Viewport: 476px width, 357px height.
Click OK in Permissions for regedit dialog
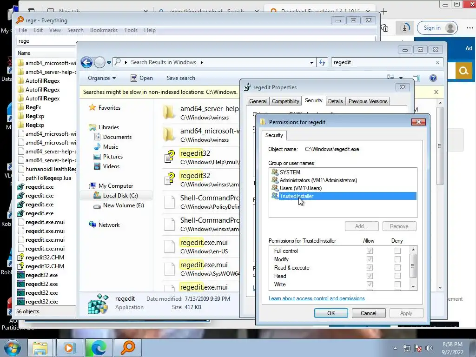point(331,313)
